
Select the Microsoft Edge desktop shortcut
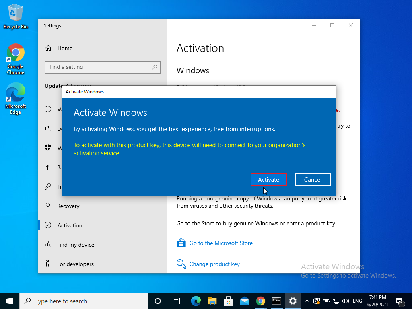pos(16,99)
